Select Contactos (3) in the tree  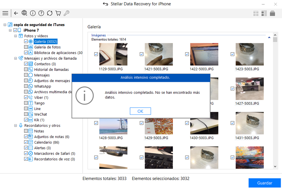(42, 64)
